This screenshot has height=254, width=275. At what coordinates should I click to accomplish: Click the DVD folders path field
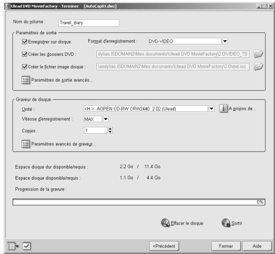(173, 54)
